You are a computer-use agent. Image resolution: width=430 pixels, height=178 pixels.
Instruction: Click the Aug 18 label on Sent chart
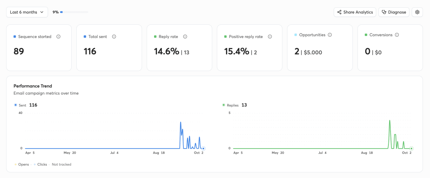158,153
